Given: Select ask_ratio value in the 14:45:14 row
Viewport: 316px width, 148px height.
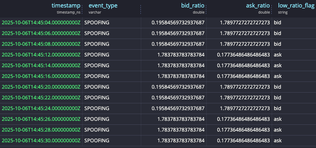Looking at the screenshot, I should [x=243, y=65].
